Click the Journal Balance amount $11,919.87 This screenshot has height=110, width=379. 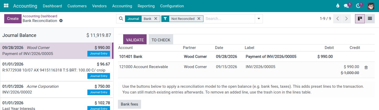pyautogui.click(x=99, y=35)
